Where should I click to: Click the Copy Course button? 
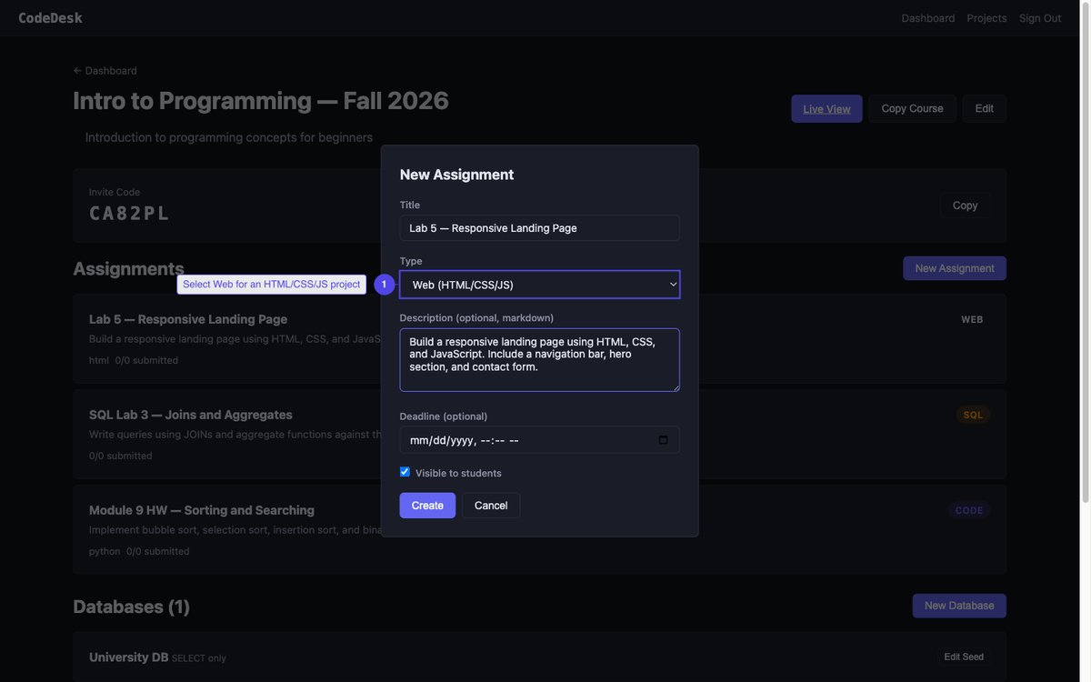[x=912, y=109]
